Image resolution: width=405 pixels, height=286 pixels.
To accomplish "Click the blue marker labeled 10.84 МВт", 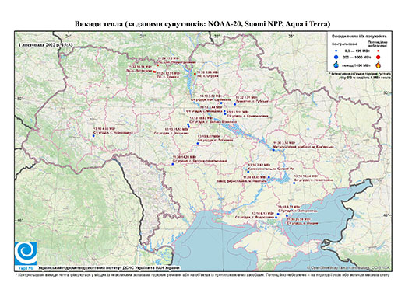I will 294,183.
